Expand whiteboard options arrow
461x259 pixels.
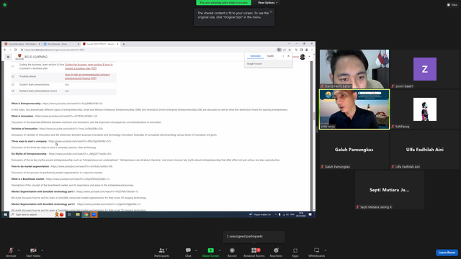click(x=326, y=250)
